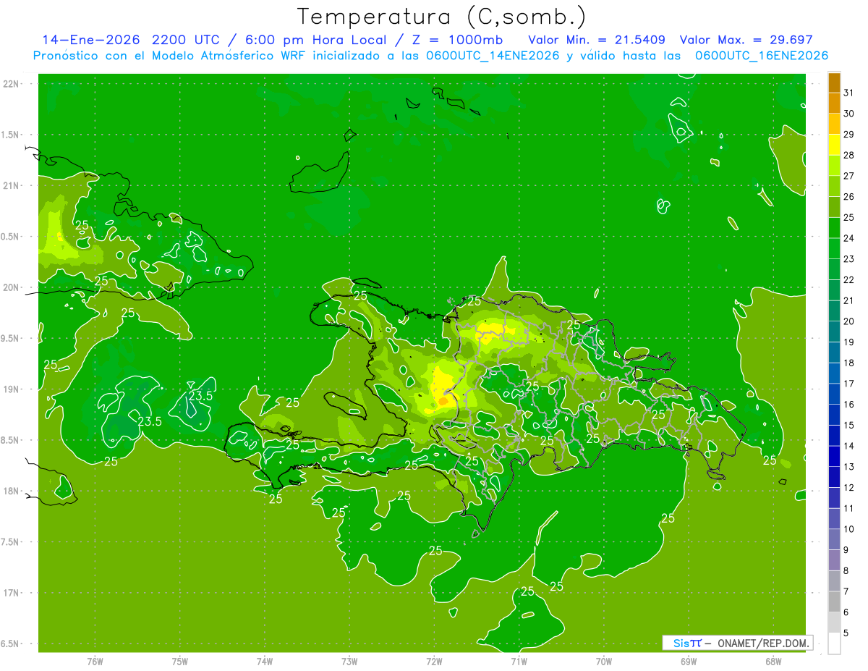
Task: Click the dark orange top swatch above 31
Action: coord(834,83)
